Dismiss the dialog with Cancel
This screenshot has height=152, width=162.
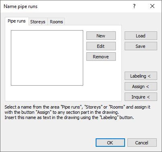142,143
